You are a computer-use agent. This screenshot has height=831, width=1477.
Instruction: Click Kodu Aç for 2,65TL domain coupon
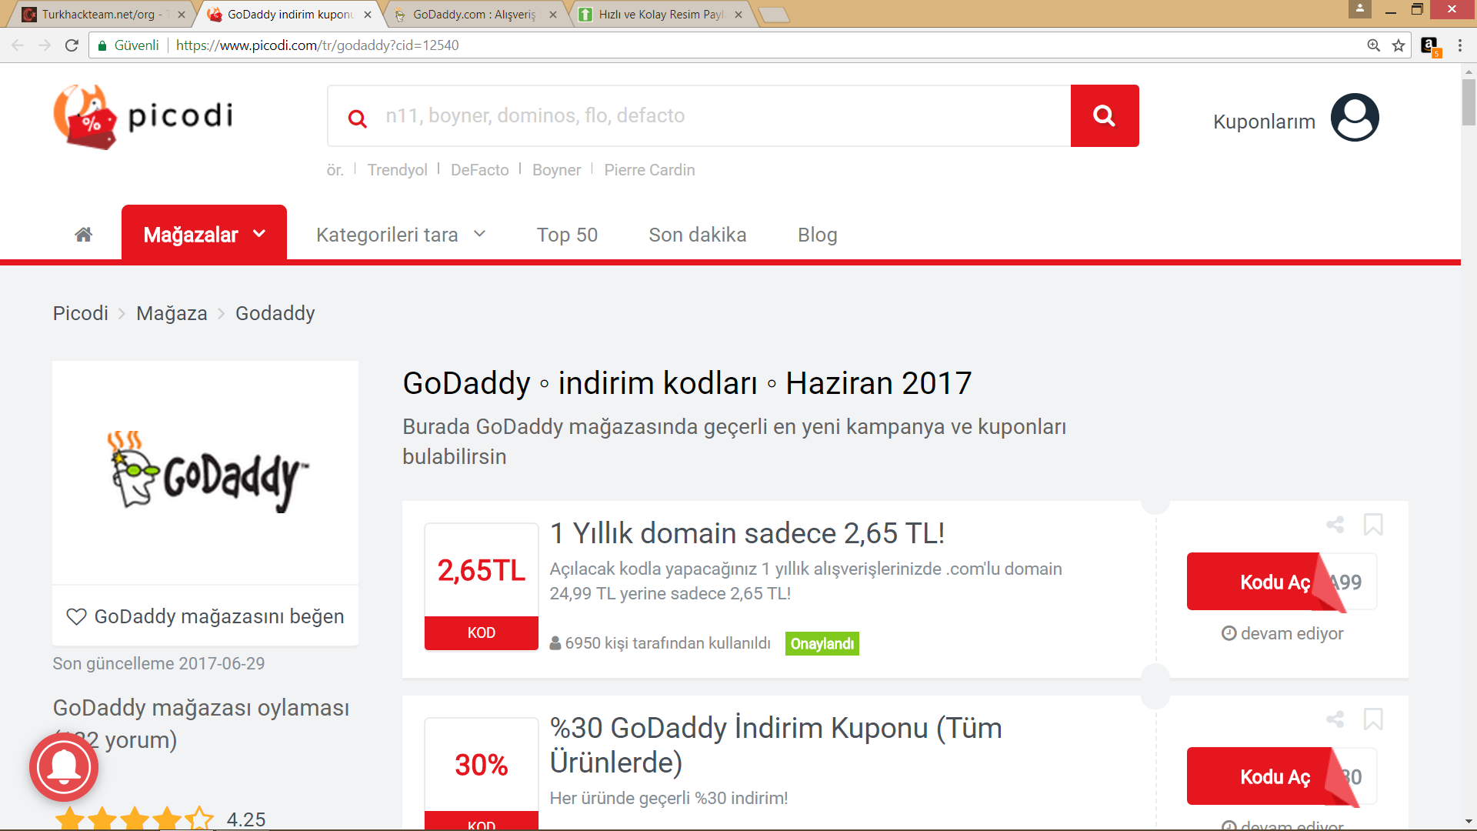pos(1275,582)
